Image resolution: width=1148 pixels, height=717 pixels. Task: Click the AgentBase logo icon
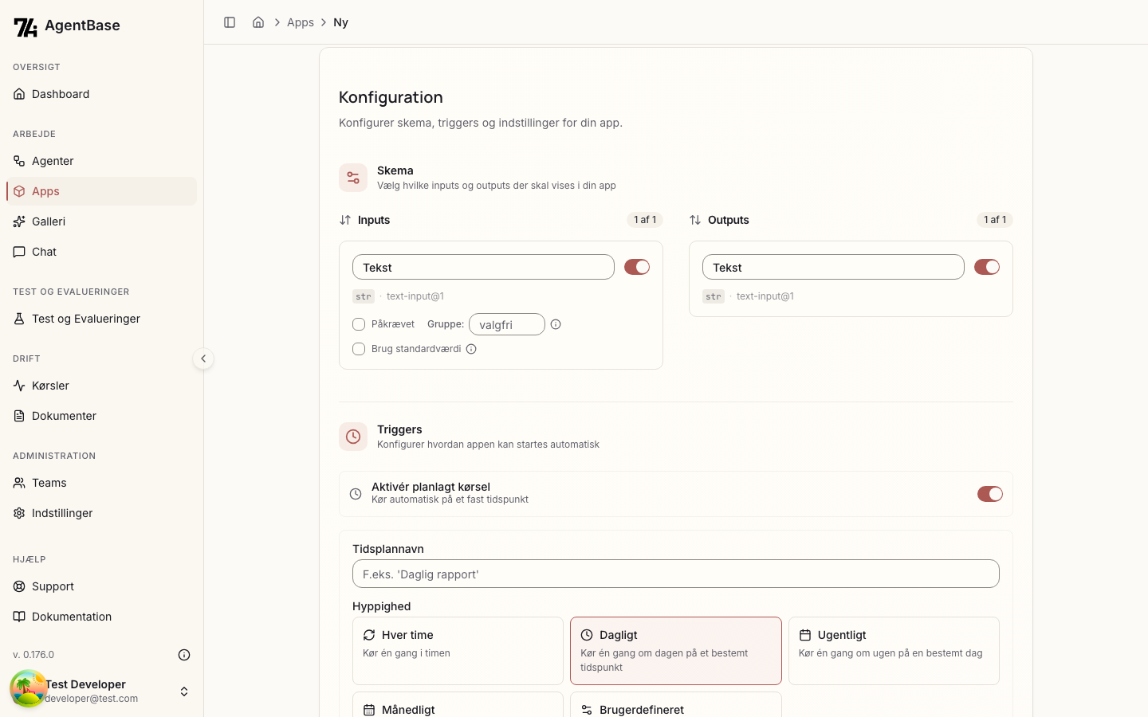click(26, 27)
